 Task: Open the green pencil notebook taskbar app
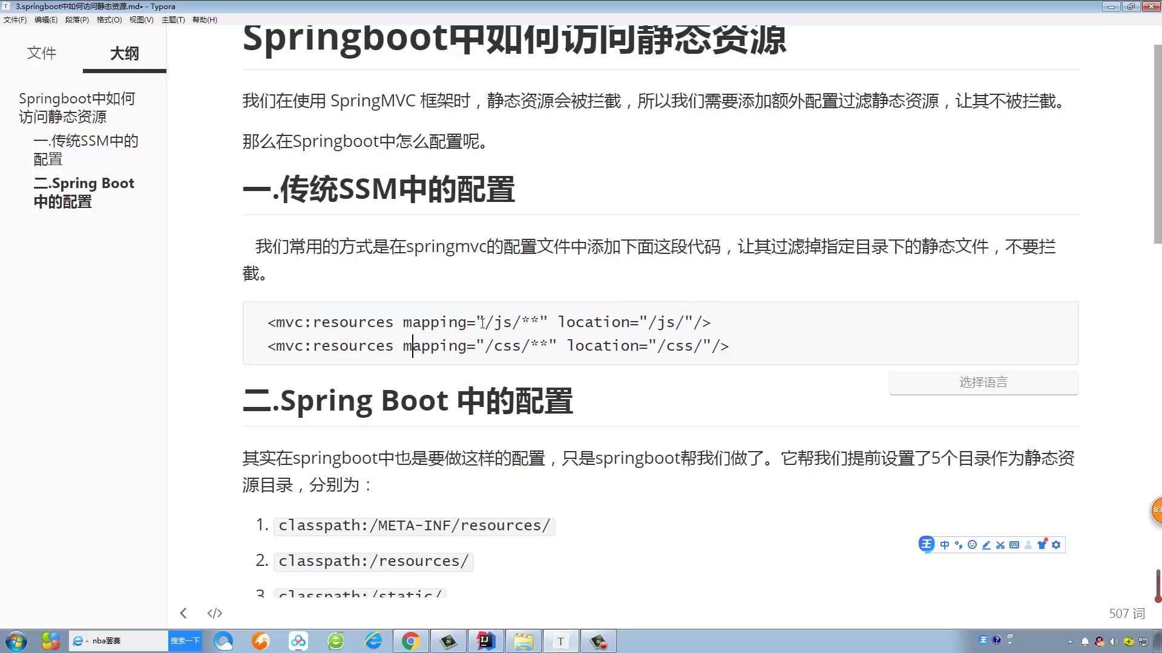coord(448,641)
